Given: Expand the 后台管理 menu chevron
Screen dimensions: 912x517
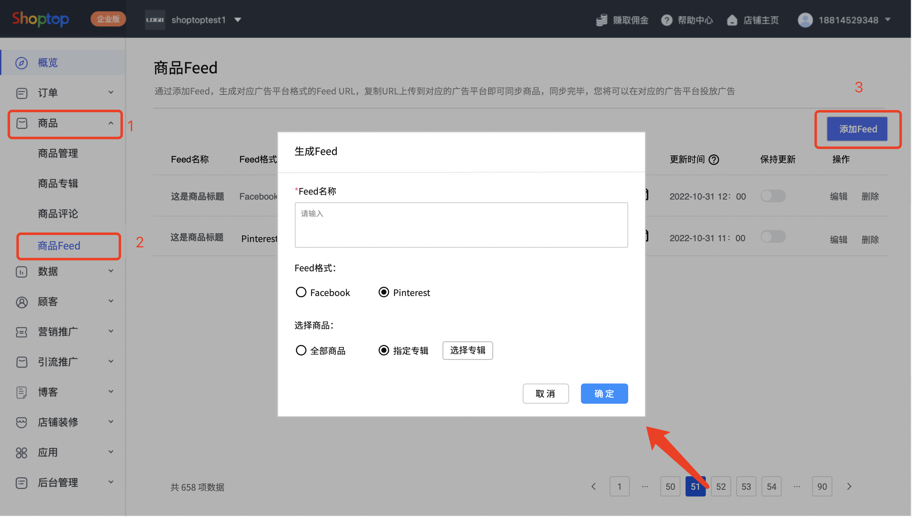Looking at the screenshot, I should point(111,482).
